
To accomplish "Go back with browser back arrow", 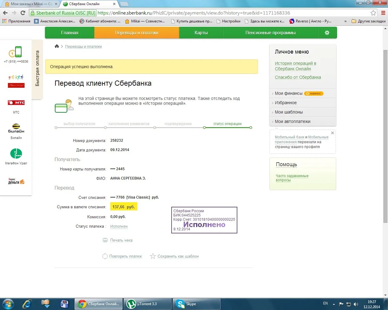I will pyautogui.click(x=5, y=13).
